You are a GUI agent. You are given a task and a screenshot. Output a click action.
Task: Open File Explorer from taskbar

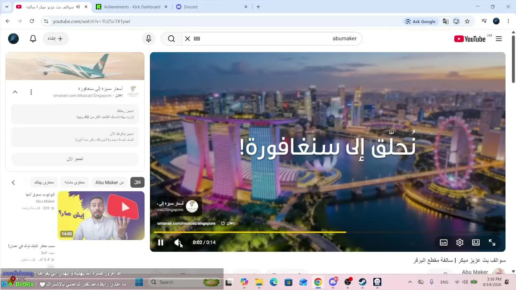click(258, 282)
